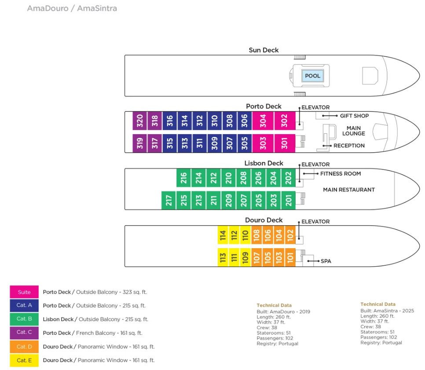Click the FITNESS ROOM label

pos(341,173)
